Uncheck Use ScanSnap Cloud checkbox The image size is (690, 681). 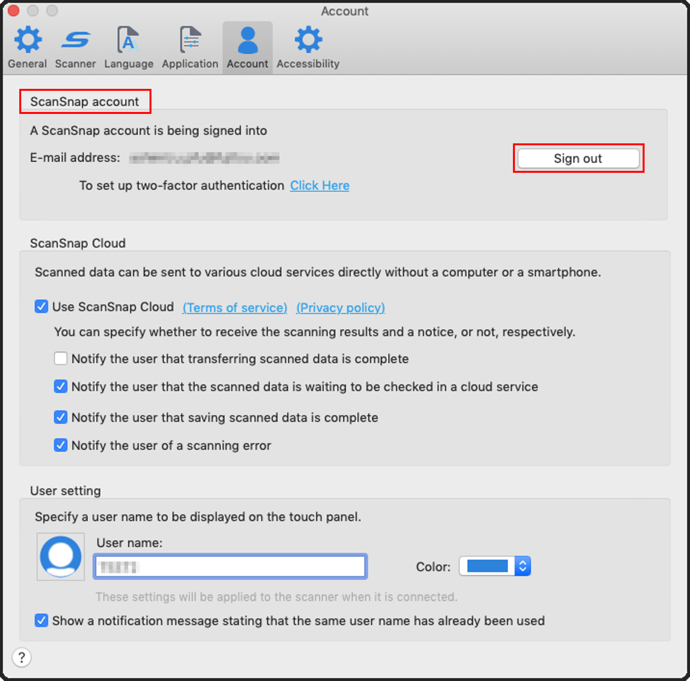[x=41, y=307]
